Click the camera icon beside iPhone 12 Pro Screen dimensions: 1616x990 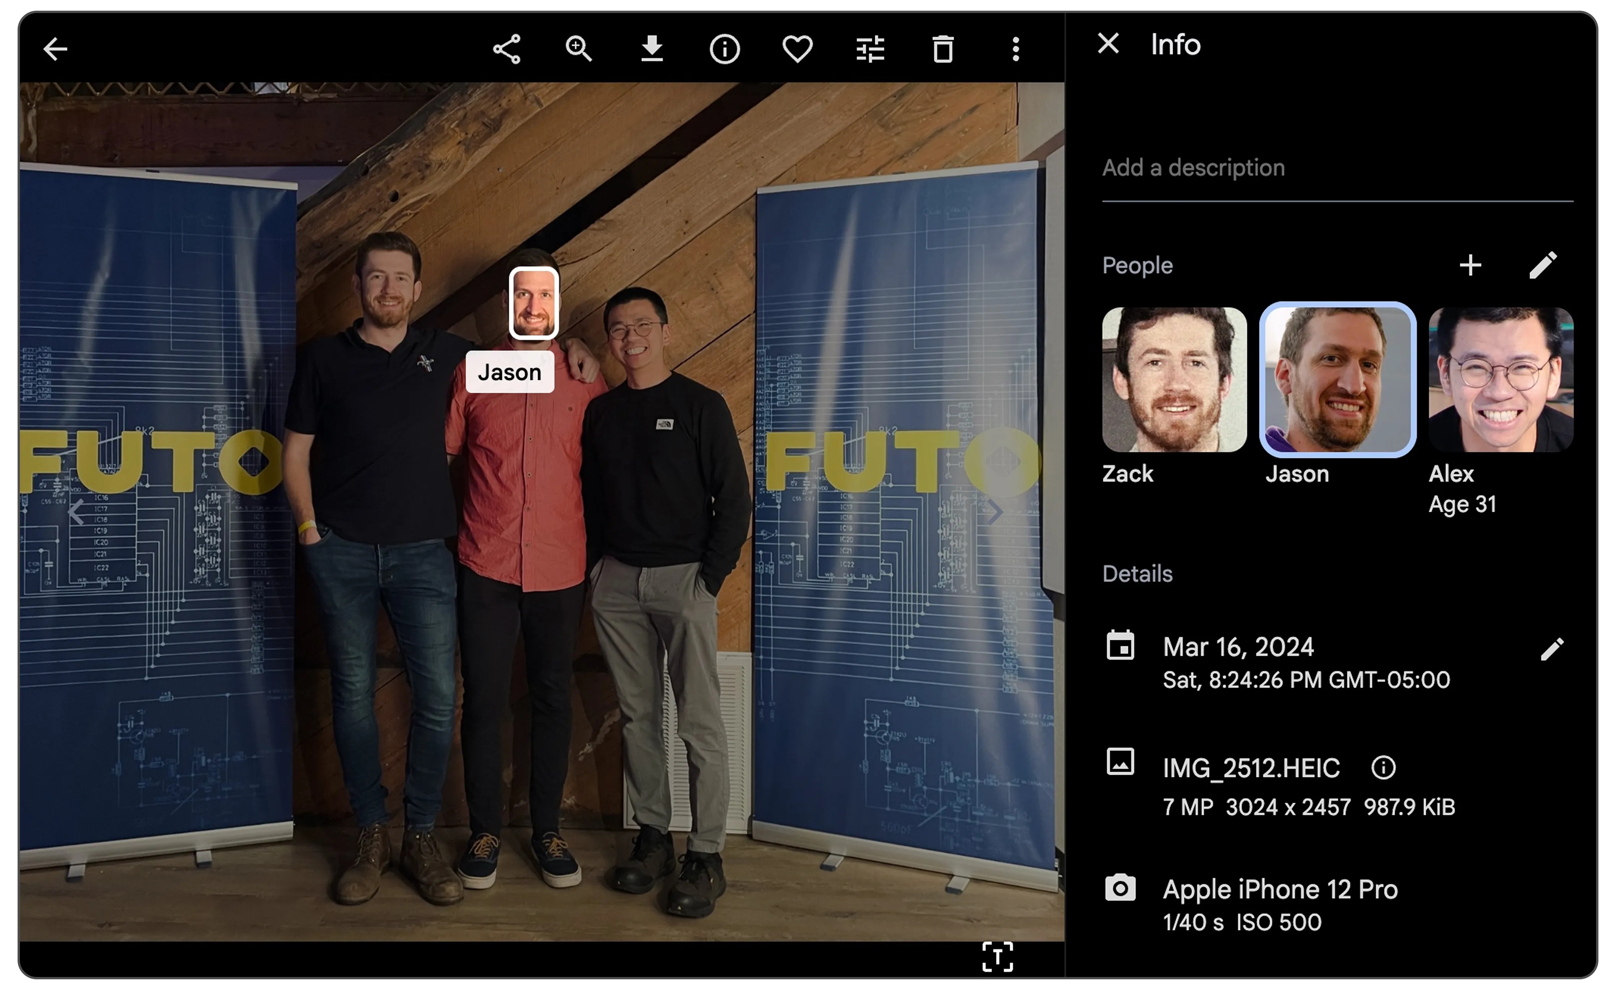click(1120, 888)
